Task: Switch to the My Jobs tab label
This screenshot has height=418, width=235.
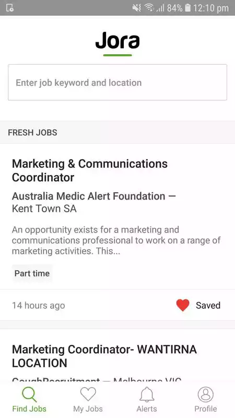Action: tap(88, 409)
